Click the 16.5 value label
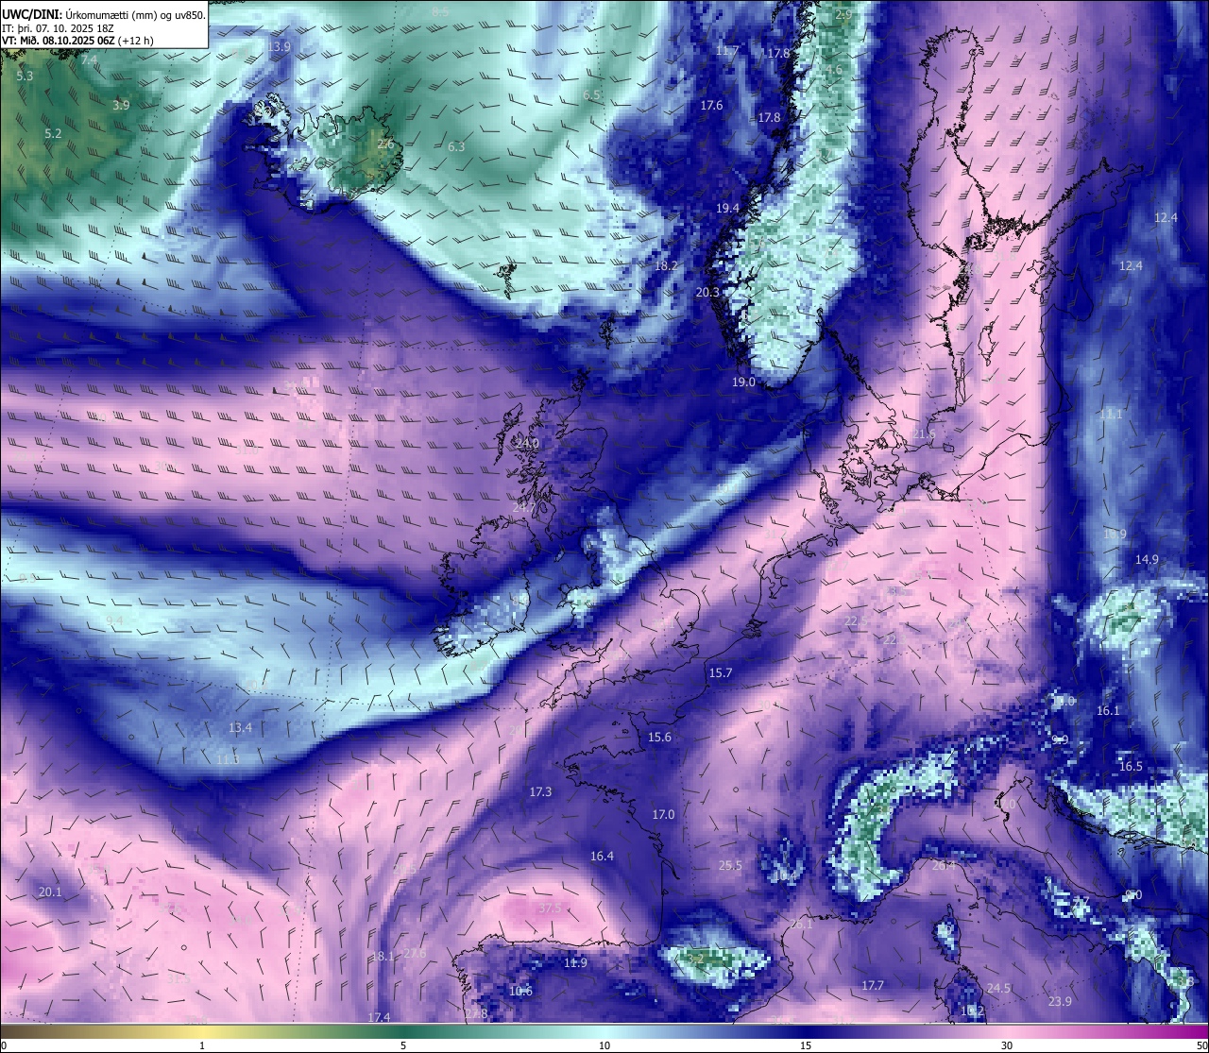The width and height of the screenshot is (1209, 1053). (1131, 767)
